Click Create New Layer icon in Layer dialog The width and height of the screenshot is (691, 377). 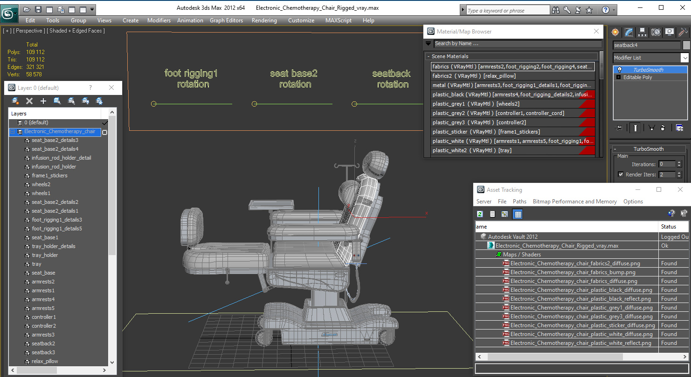pyautogui.click(x=15, y=101)
